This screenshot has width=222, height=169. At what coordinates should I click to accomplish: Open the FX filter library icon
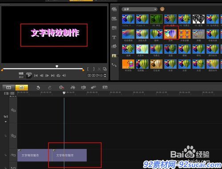click(x=114, y=56)
